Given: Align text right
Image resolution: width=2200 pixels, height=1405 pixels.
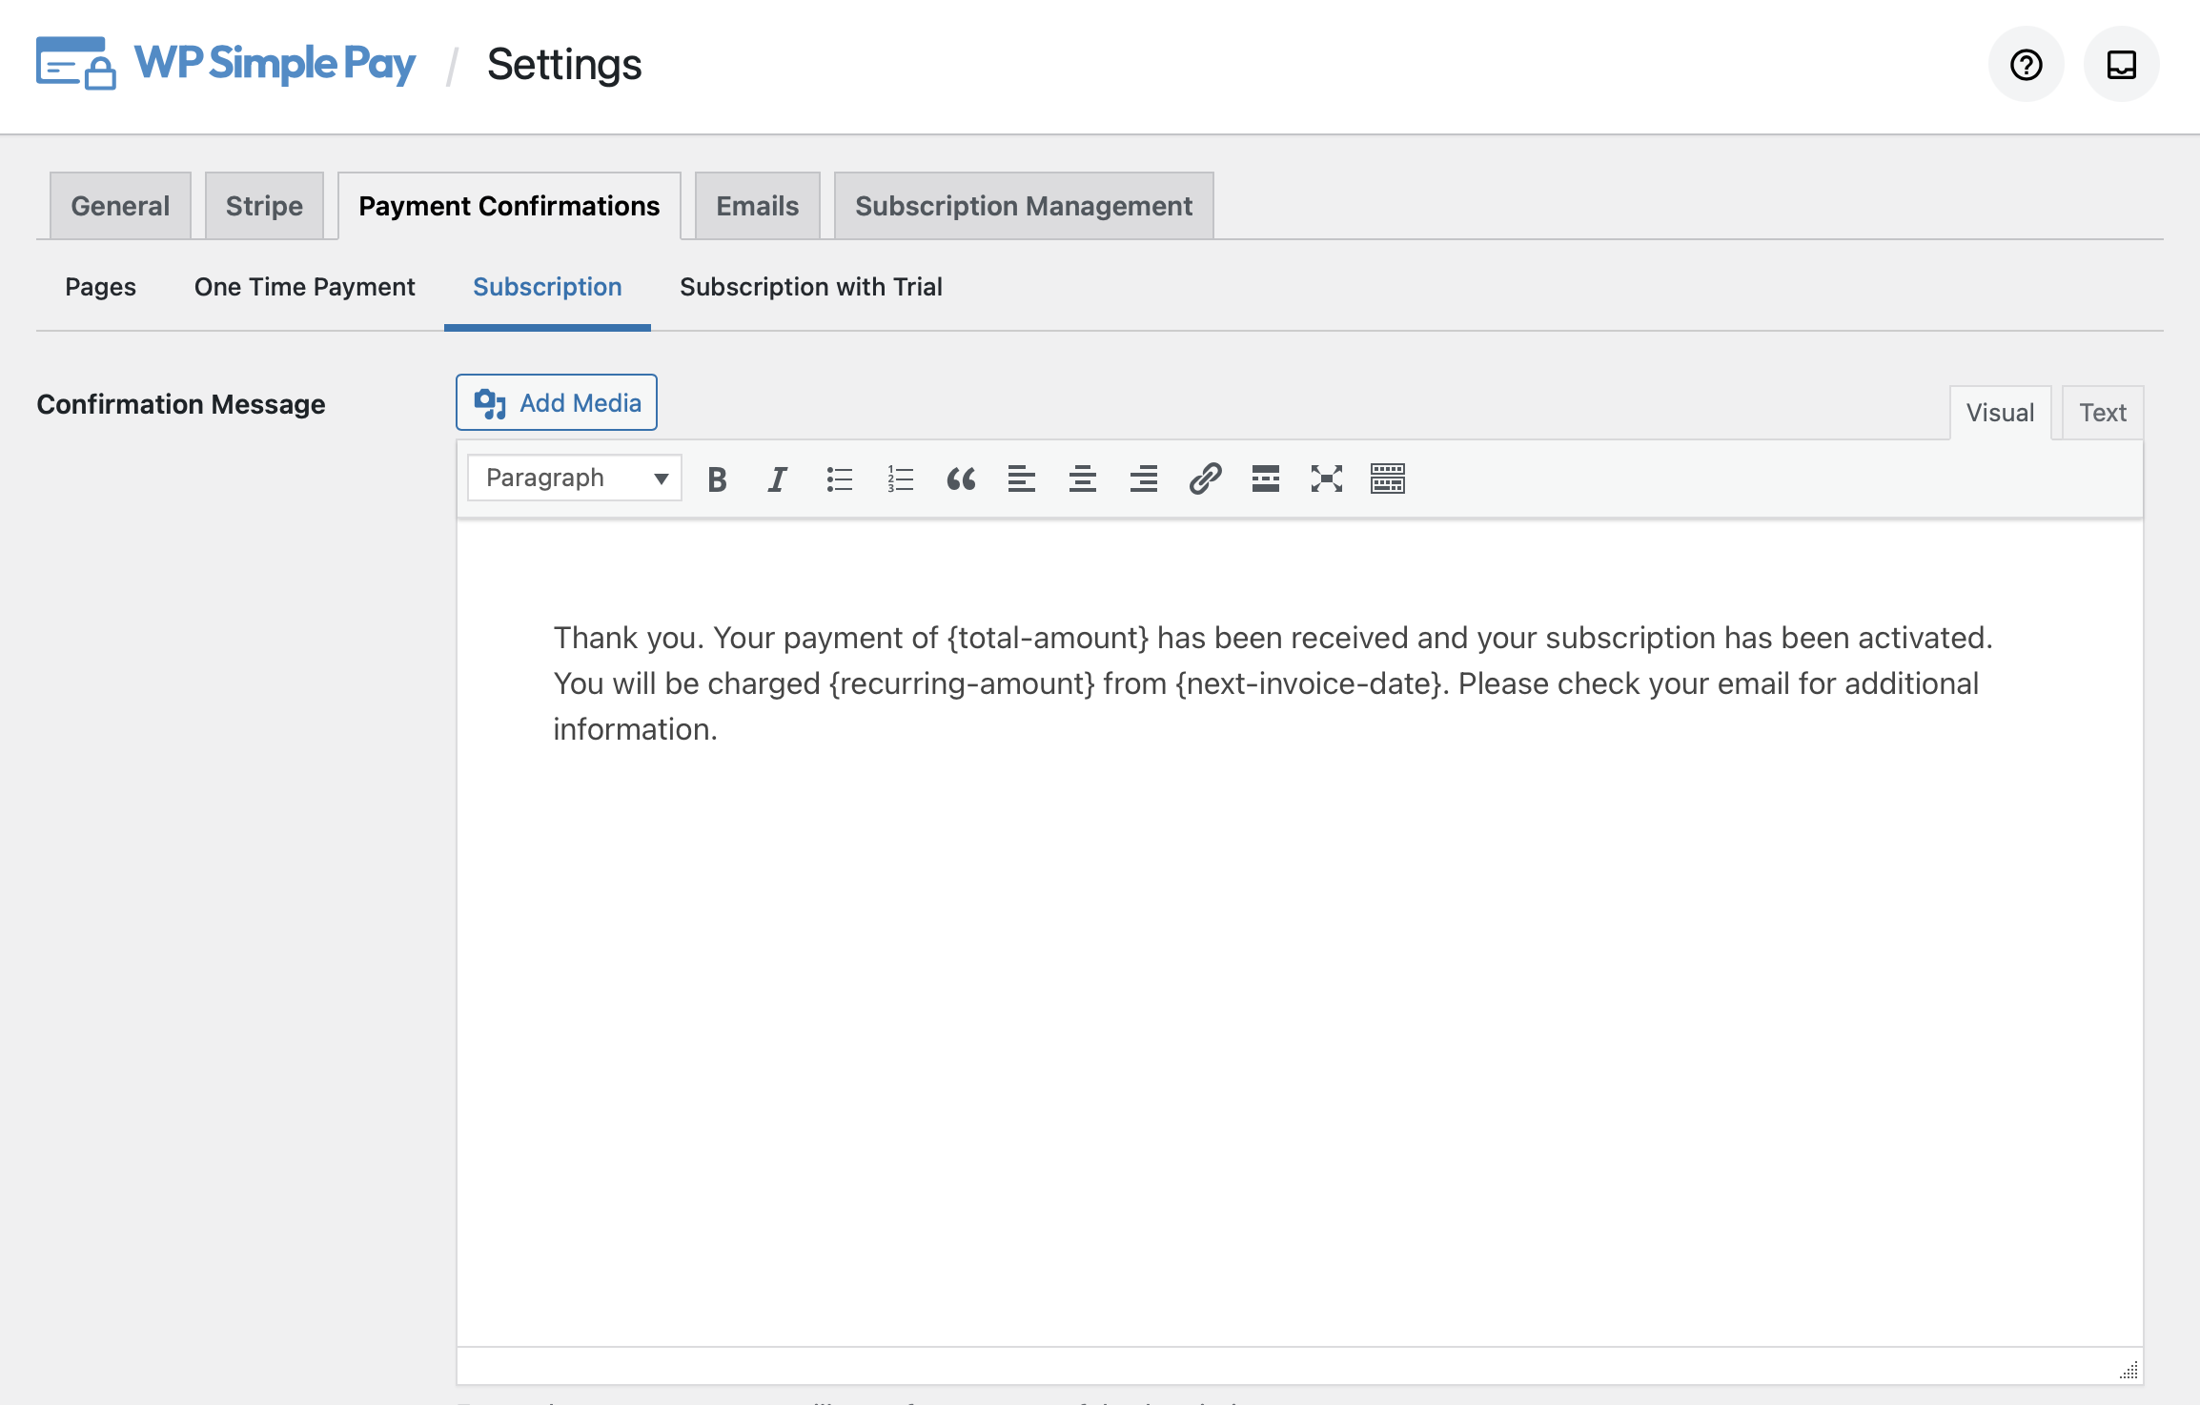Looking at the screenshot, I should 1144,479.
